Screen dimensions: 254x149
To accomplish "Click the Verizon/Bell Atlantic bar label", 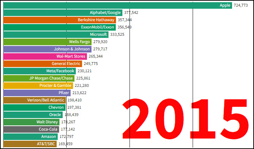I will tap(46, 100).
